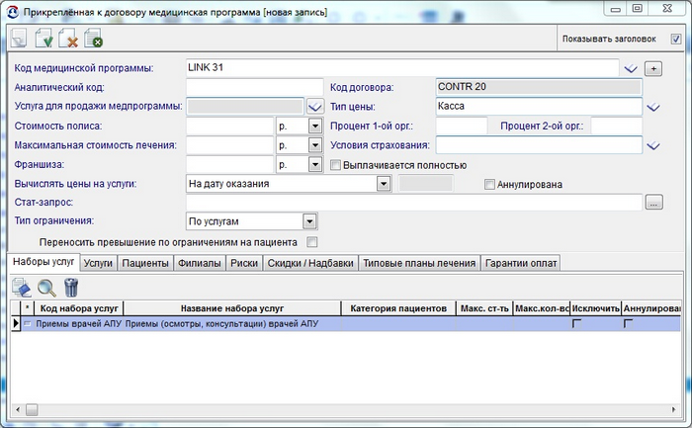Switch to the Наборы услуг tab
692x428 pixels.
[x=43, y=262]
